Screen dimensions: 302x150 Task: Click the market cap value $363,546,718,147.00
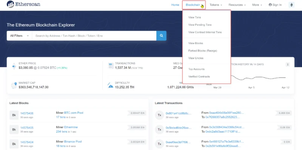click(34, 87)
